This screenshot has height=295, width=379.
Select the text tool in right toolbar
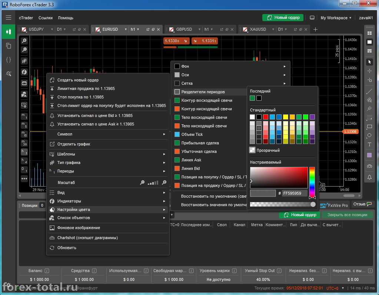click(x=369, y=144)
